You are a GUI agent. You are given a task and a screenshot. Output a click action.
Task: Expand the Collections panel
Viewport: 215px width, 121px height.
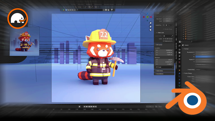pos(164,71)
